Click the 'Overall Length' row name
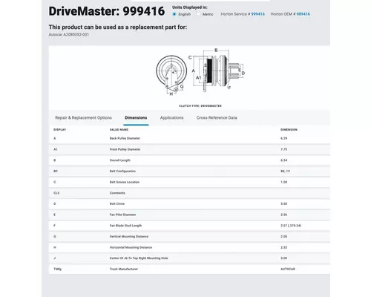 120,160
